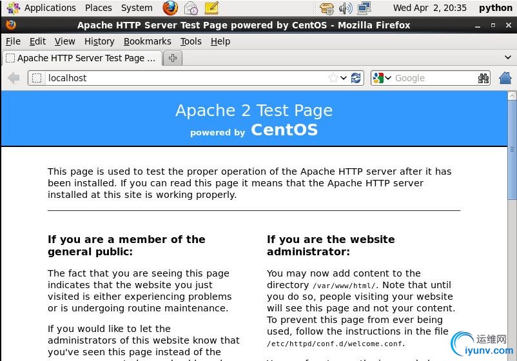Expand the URL history dropdown arrow
Viewport: 517px width, 361px height.
344,78
